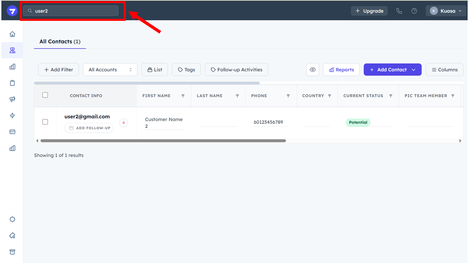Screen dimensions: 469x263
Task: Toggle the eye visibility button
Action: (x=312, y=70)
